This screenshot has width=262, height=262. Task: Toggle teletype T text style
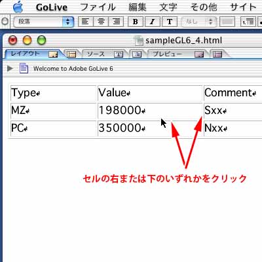170,22
